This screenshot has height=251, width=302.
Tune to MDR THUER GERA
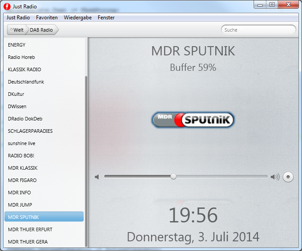(x=44, y=242)
